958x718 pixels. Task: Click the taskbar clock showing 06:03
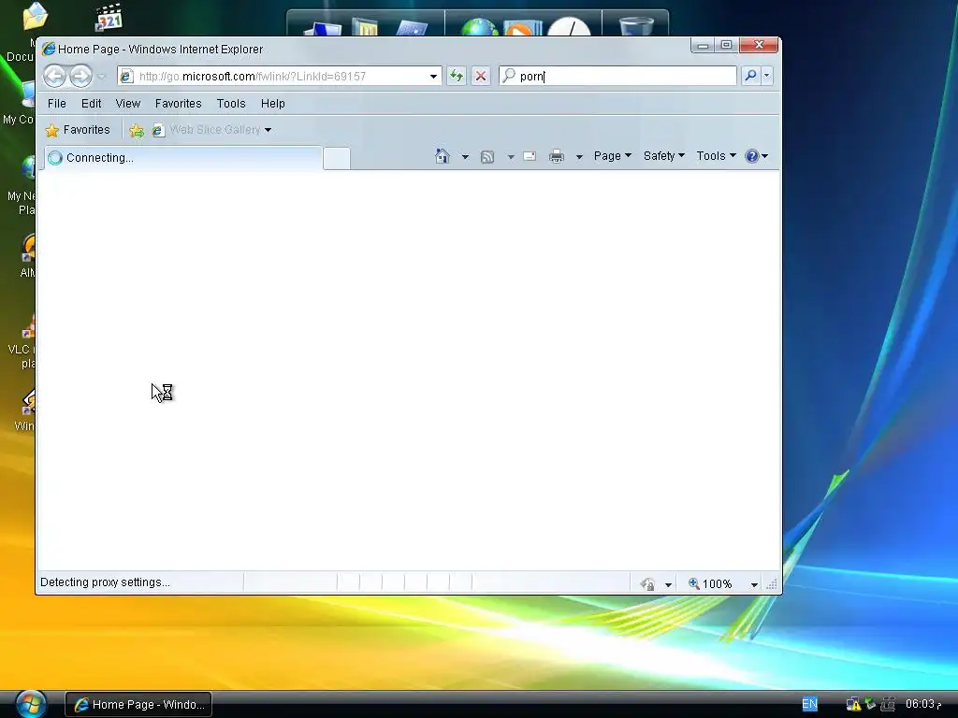coord(922,704)
